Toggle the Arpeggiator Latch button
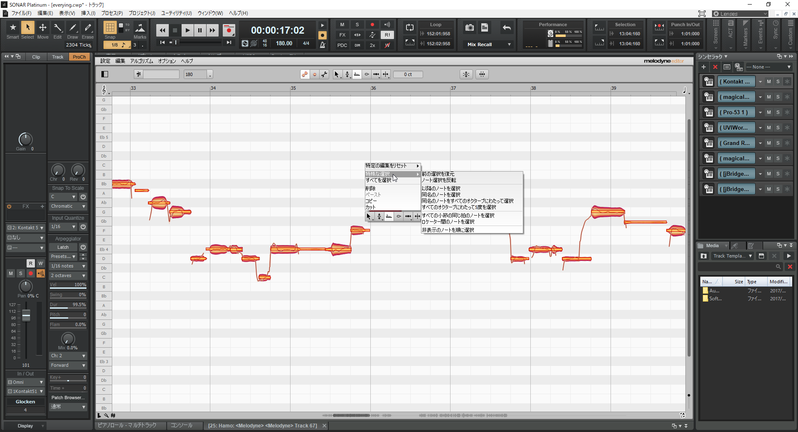The width and height of the screenshot is (798, 432). [x=63, y=247]
